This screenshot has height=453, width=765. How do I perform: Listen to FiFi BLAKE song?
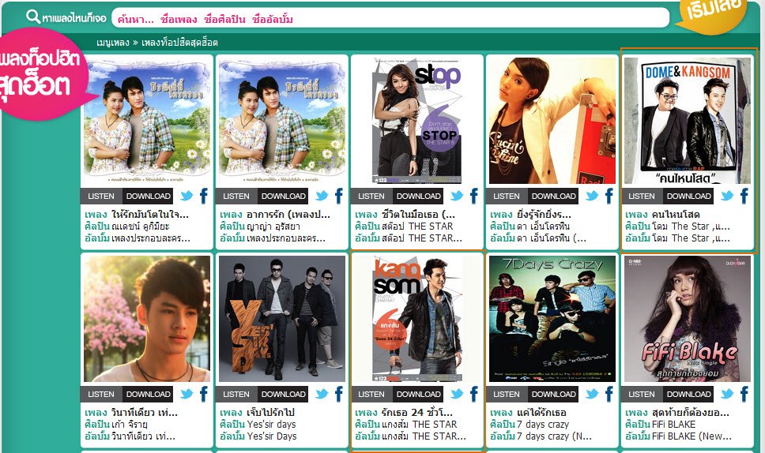(642, 395)
